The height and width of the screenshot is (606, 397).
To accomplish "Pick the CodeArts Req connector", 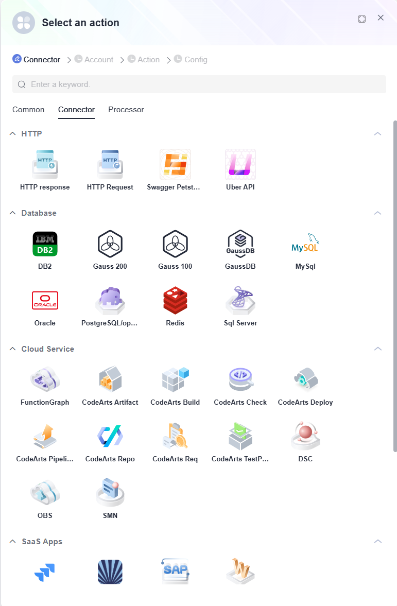I will click(x=175, y=442).
